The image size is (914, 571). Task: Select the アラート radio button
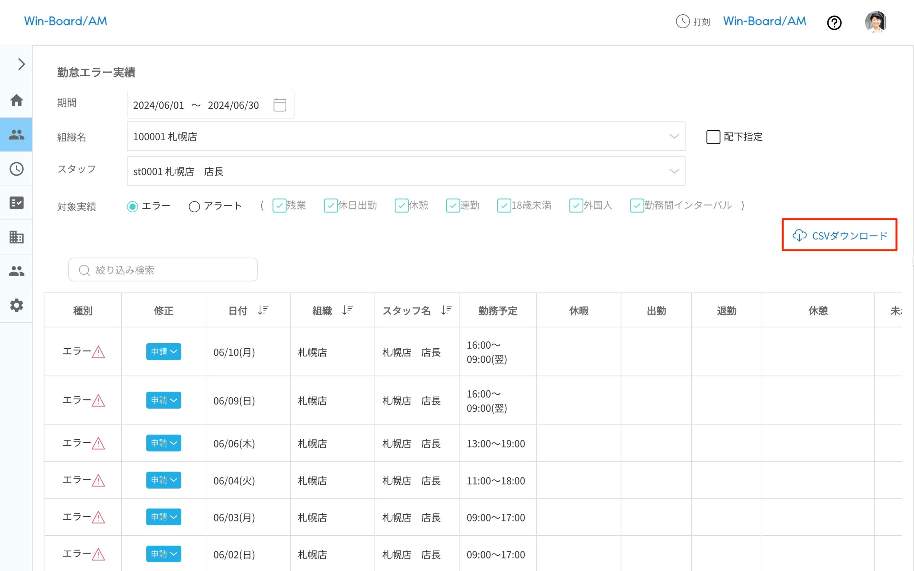coord(194,207)
